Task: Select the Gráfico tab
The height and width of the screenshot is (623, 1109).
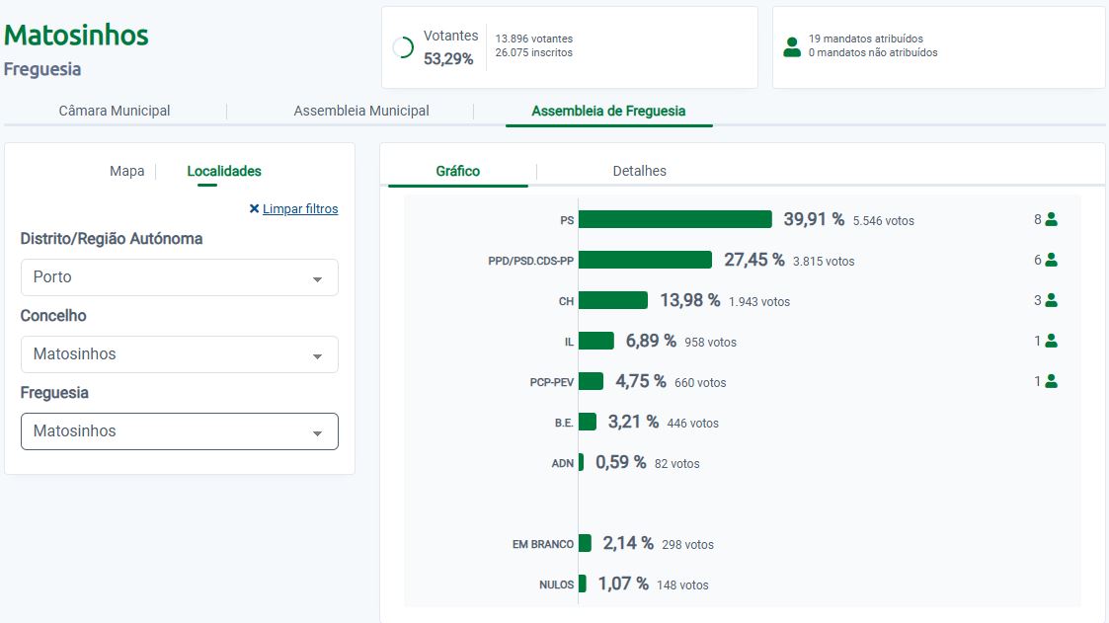Action: pos(457,172)
